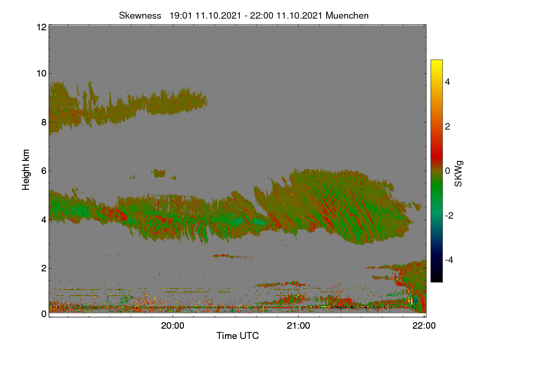Click the SKWg colorbar label

click(458, 173)
